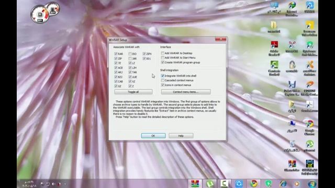Click the Toggle all button
The width and height of the screenshot is (335, 188).
pos(133,92)
